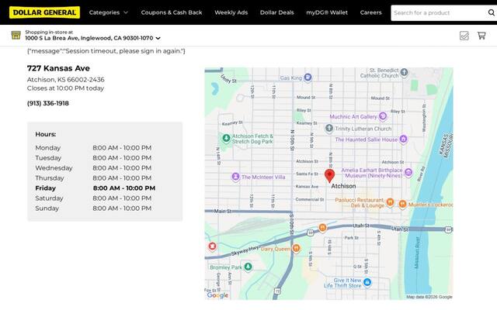Click the Map data Google attribution

(x=429, y=297)
